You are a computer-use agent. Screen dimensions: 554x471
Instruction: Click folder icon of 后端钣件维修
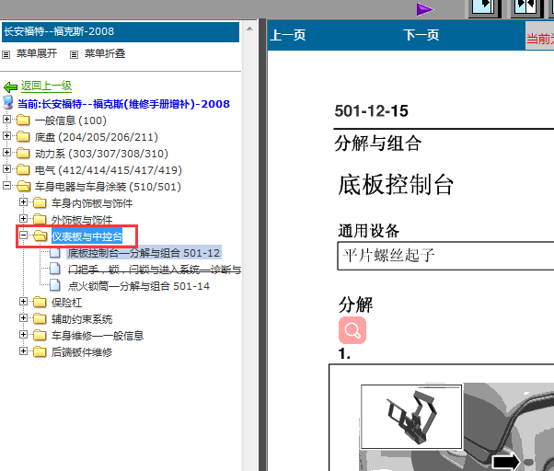click(40, 352)
